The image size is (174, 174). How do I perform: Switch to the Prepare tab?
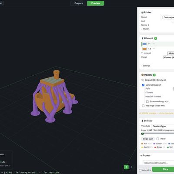[79, 3]
